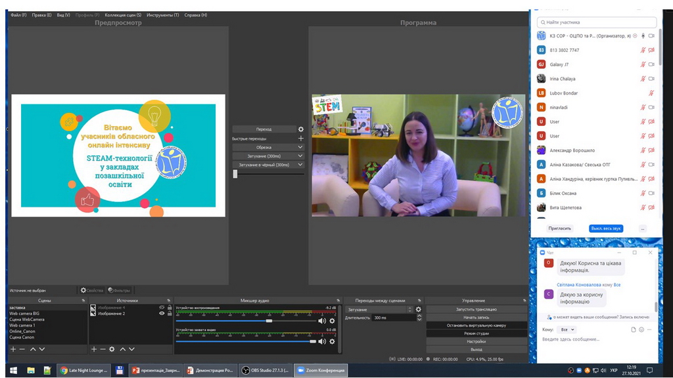Toggle visibility eye for Изображение 2 source
This screenshot has height=378, width=673.
[x=162, y=314]
